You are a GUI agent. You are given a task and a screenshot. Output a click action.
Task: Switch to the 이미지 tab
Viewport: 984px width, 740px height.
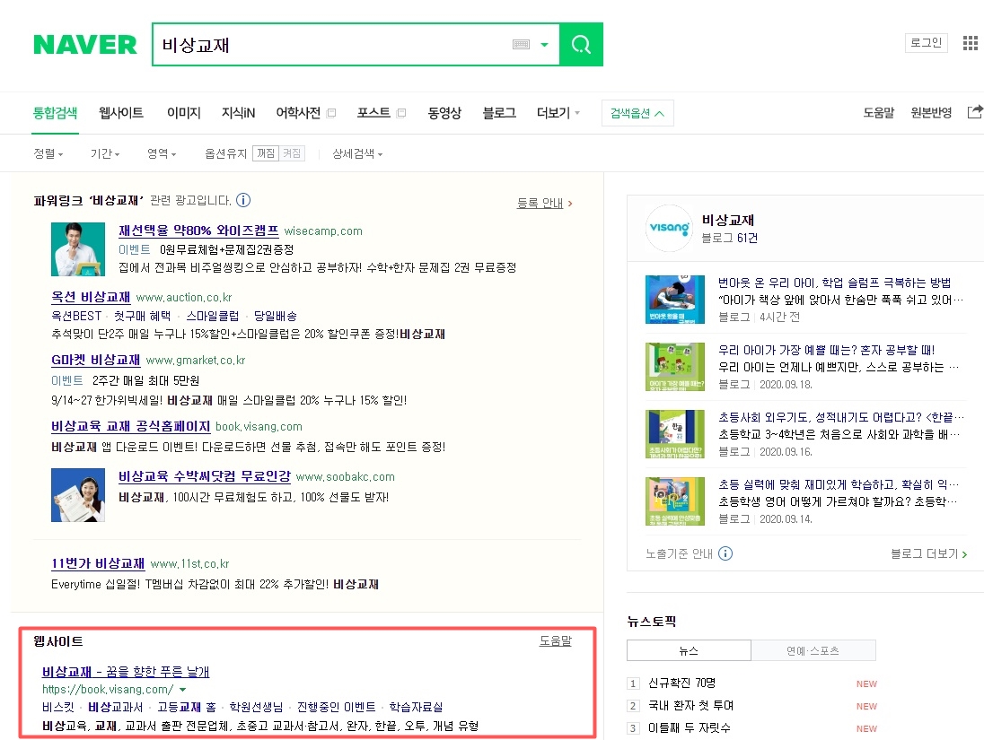(x=183, y=113)
